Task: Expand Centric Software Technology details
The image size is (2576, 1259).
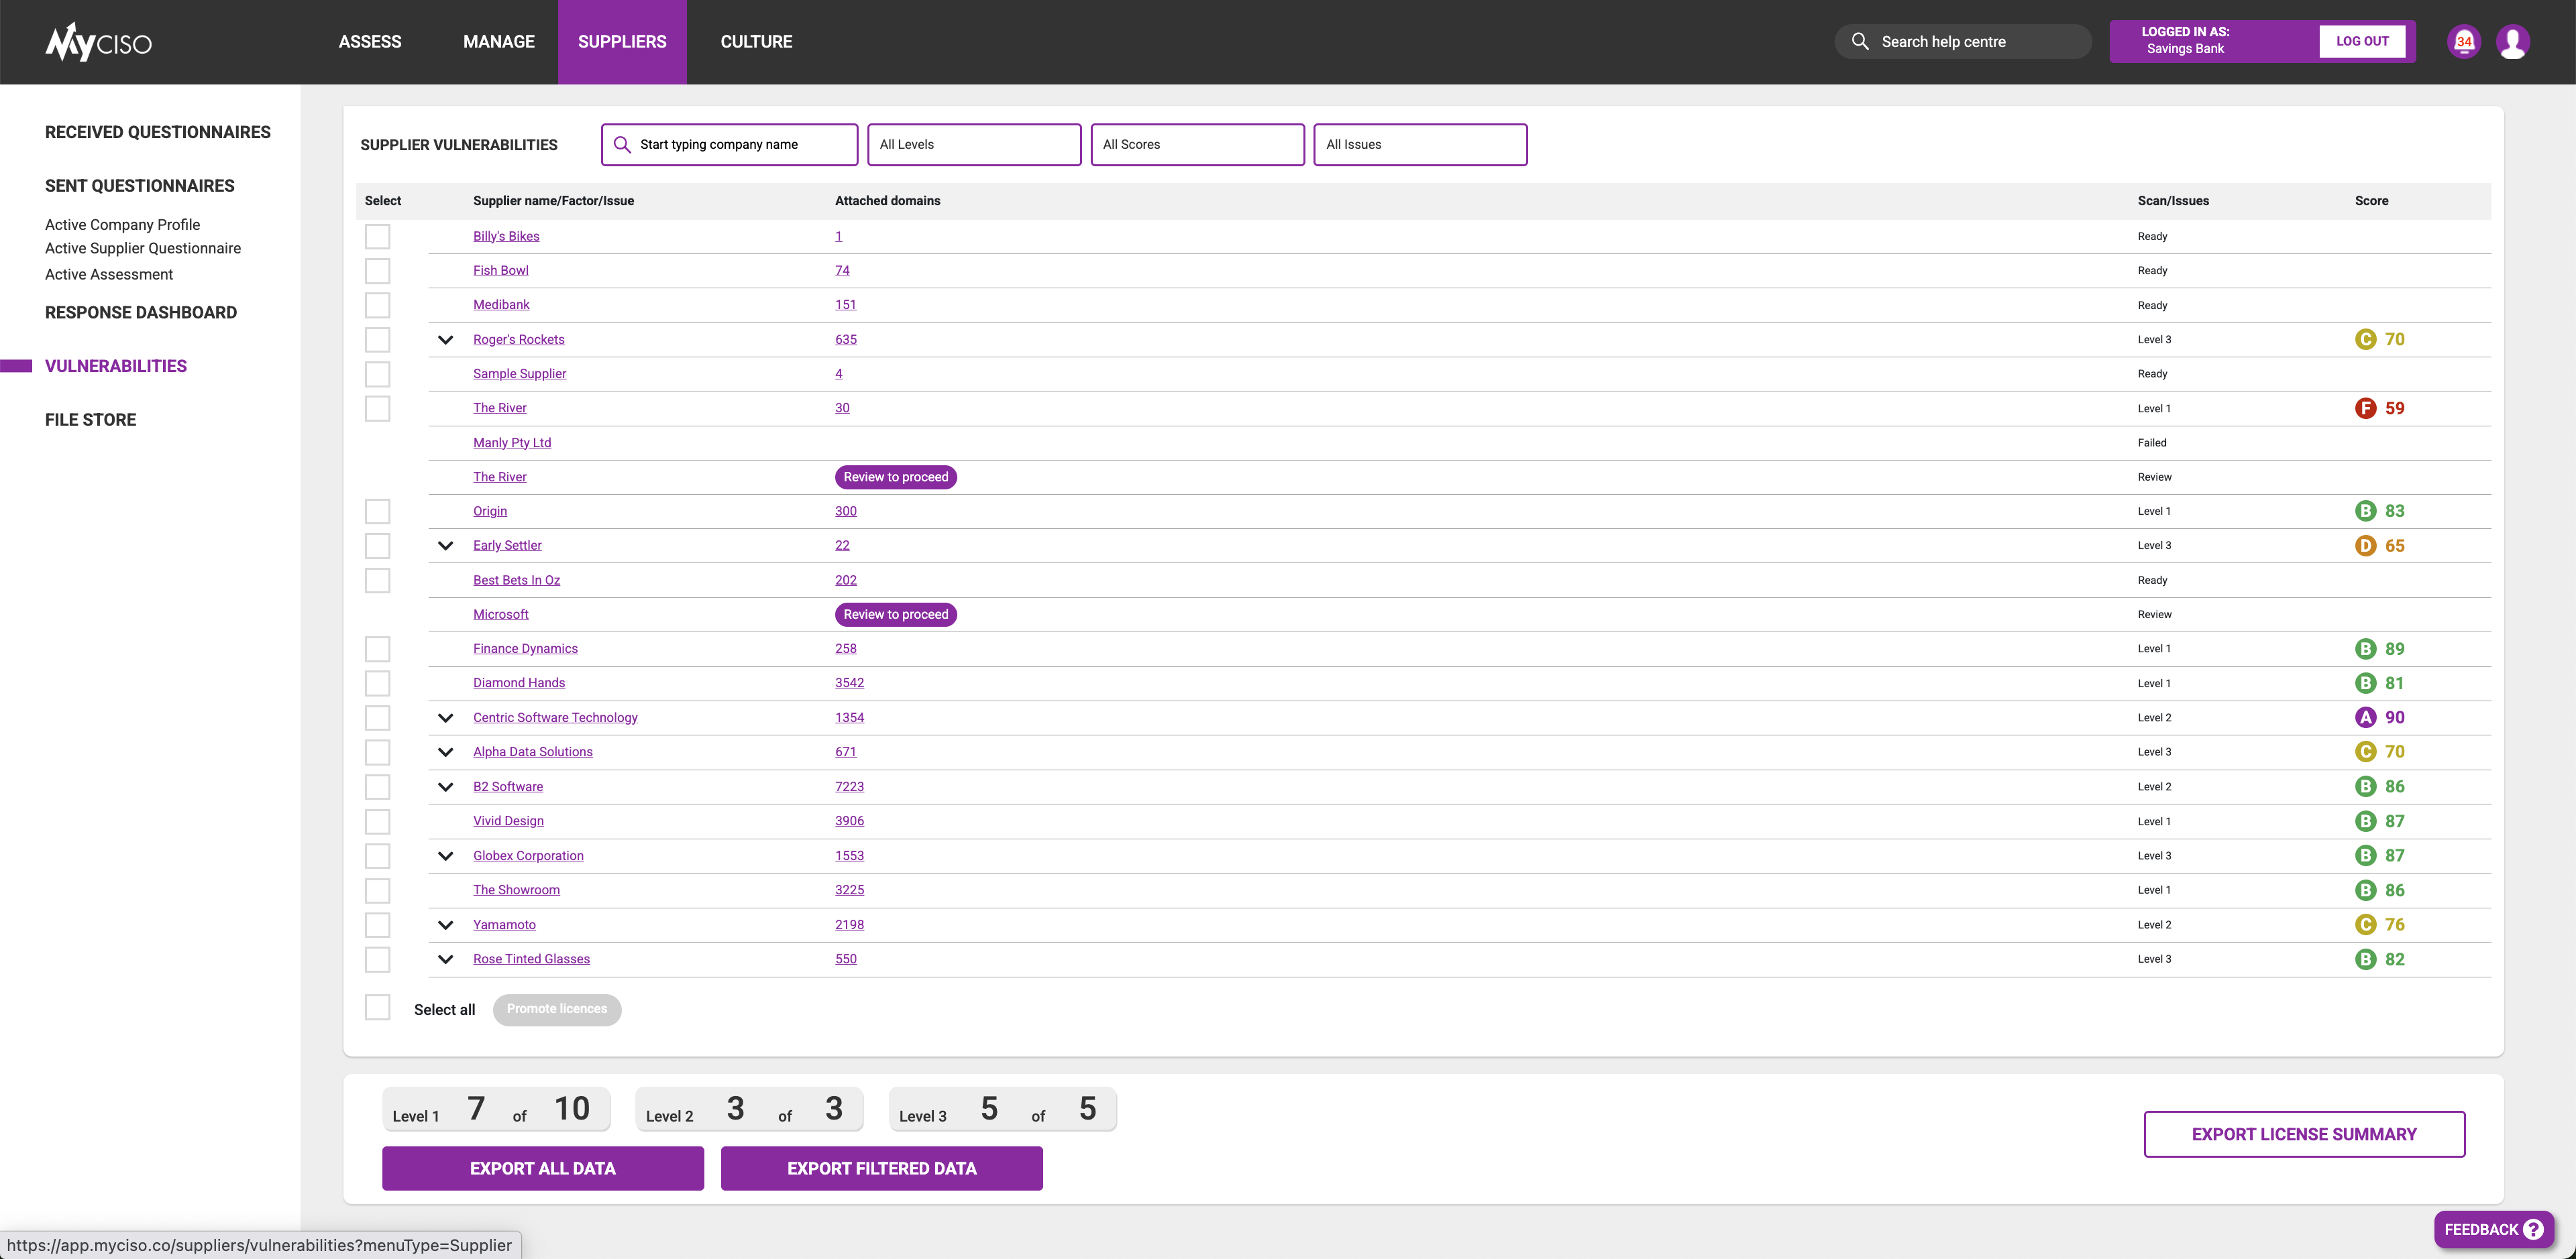Action: coord(446,717)
